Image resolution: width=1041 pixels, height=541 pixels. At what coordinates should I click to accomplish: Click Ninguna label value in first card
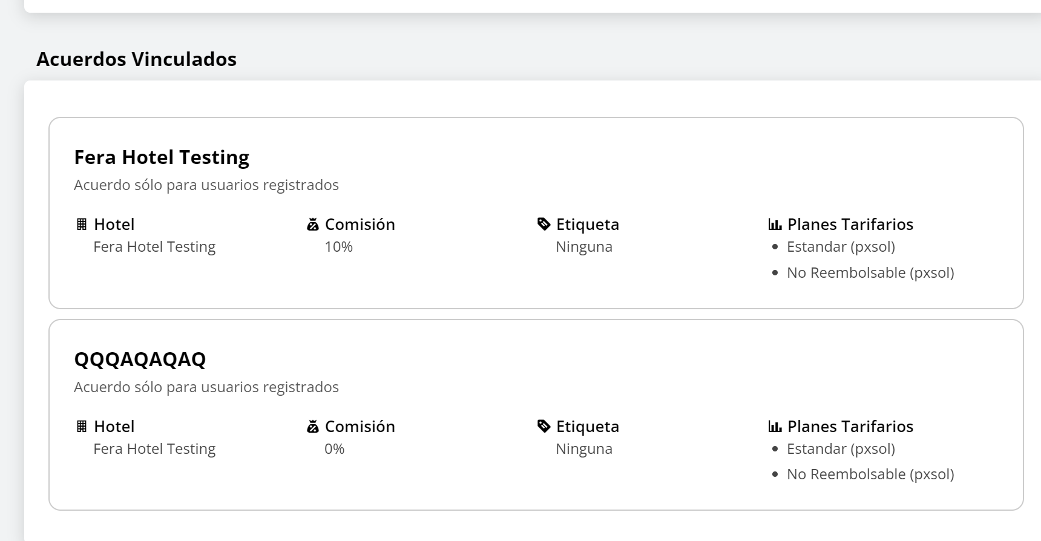(x=583, y=247)
